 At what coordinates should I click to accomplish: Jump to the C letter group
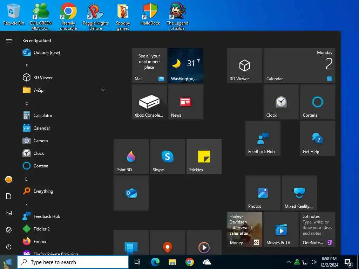27,103
